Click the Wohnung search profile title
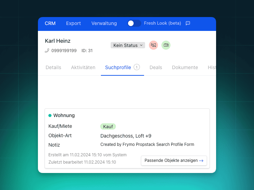The height and width of the screenshot is (190, 254). pyautogui.click(x=64, y=115)
